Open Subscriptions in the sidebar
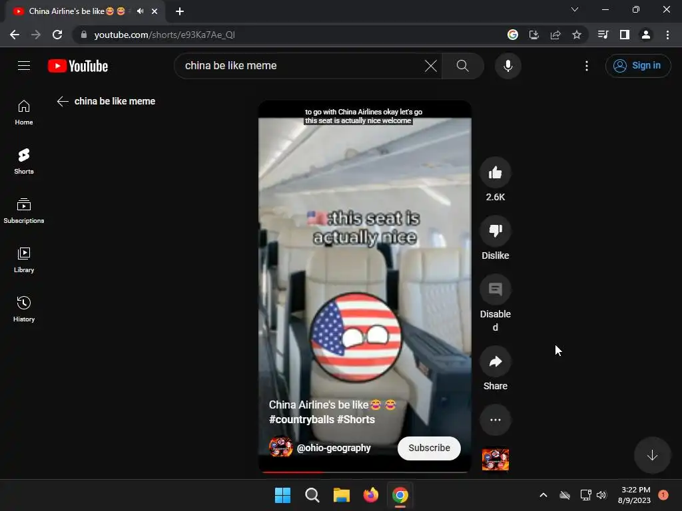Viewport: 682px width, 511px height. 24,211
